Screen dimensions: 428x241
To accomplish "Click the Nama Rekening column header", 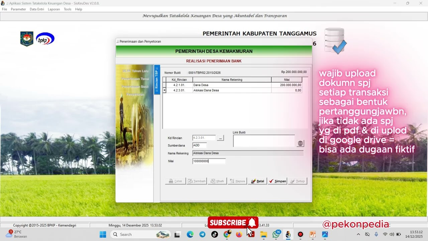I will (232, 80).
